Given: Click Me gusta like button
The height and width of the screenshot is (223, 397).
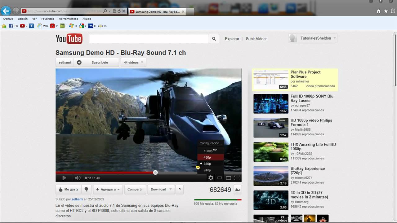Looking at the screenshot, I should [x=68, y=189].
